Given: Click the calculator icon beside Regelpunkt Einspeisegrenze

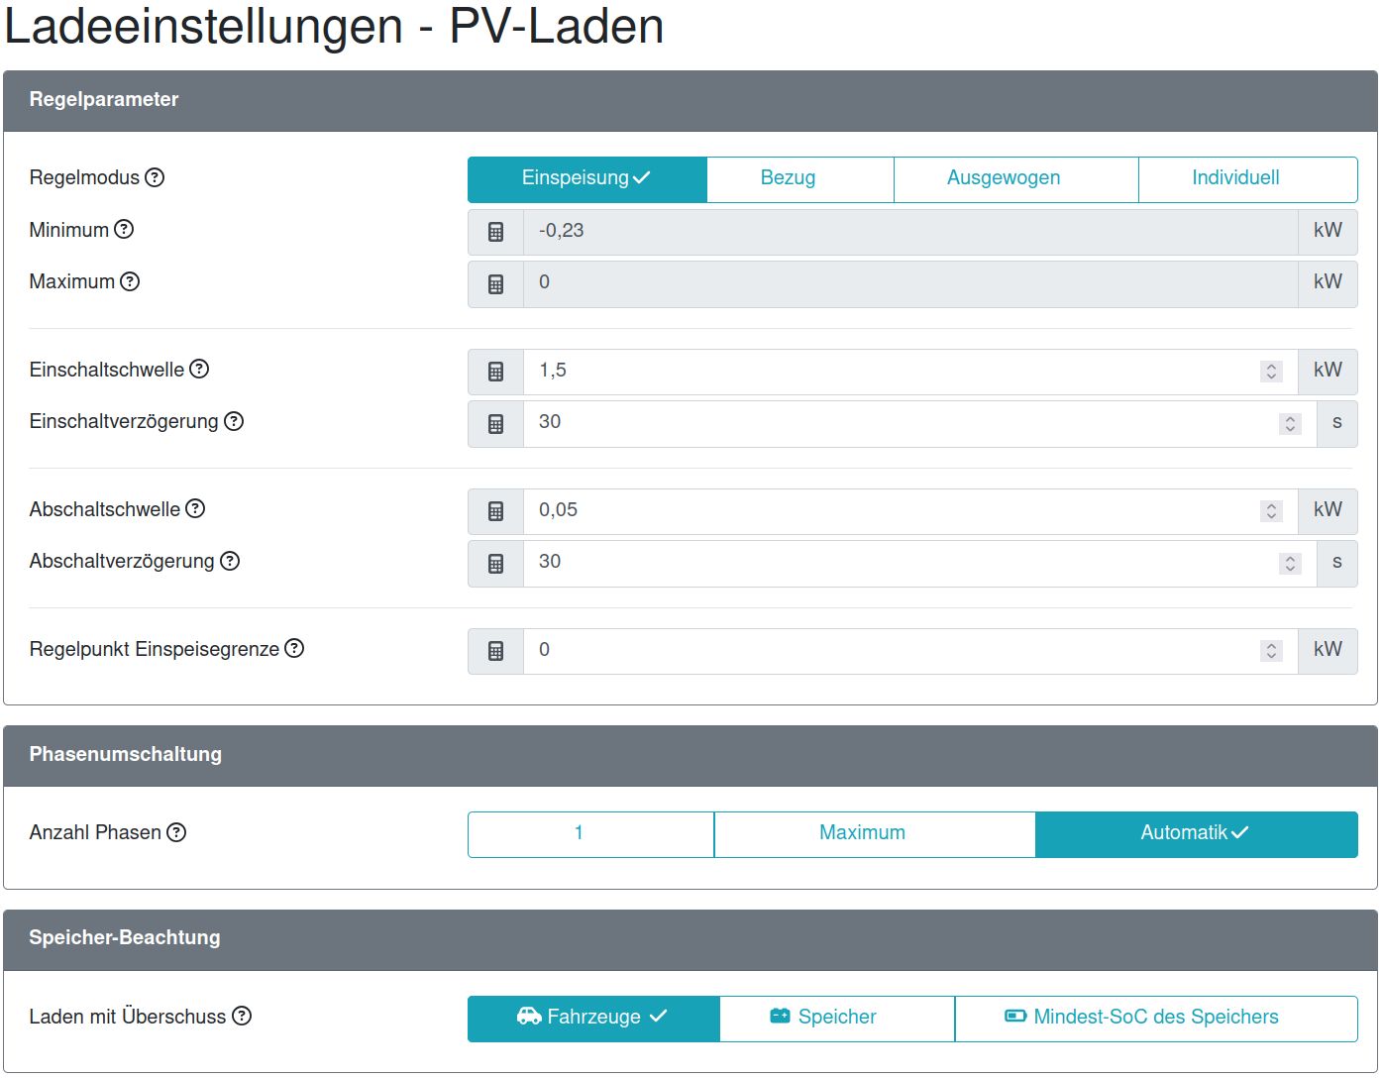Looking at the screenshot, I should [494, 651].
